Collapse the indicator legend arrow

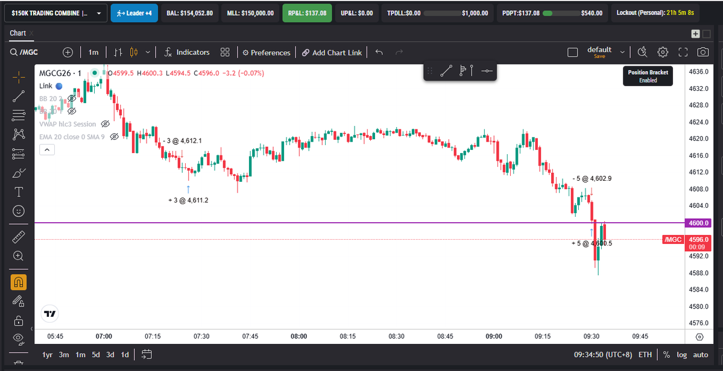(x=48, y=149)
